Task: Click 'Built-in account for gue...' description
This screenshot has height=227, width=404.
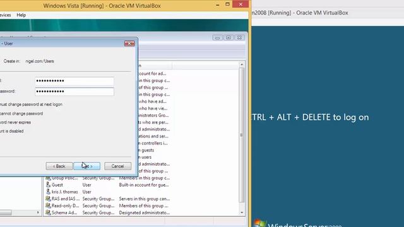Action: [x=144, y=185]
